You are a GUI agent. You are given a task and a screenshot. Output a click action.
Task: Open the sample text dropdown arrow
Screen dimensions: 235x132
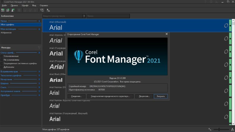tap(84, 16)
